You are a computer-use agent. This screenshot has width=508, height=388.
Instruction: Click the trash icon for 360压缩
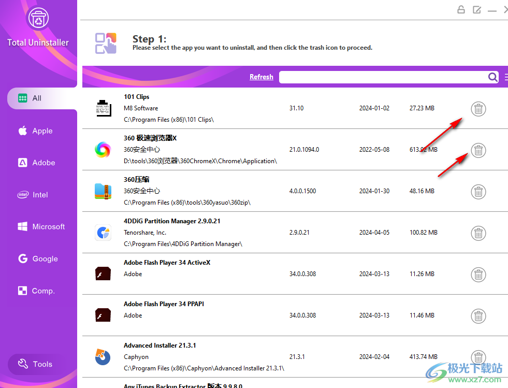point(478,192)
